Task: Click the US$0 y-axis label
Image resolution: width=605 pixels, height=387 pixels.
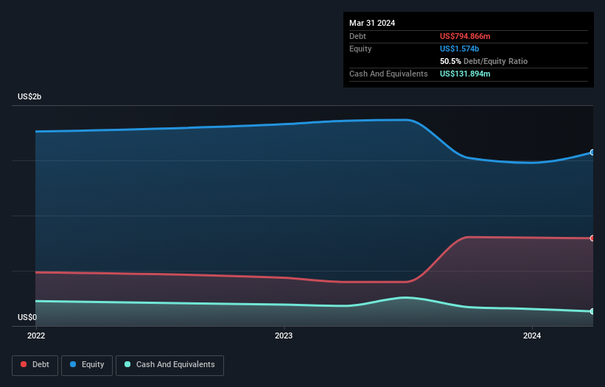Action: pos(27,317)
